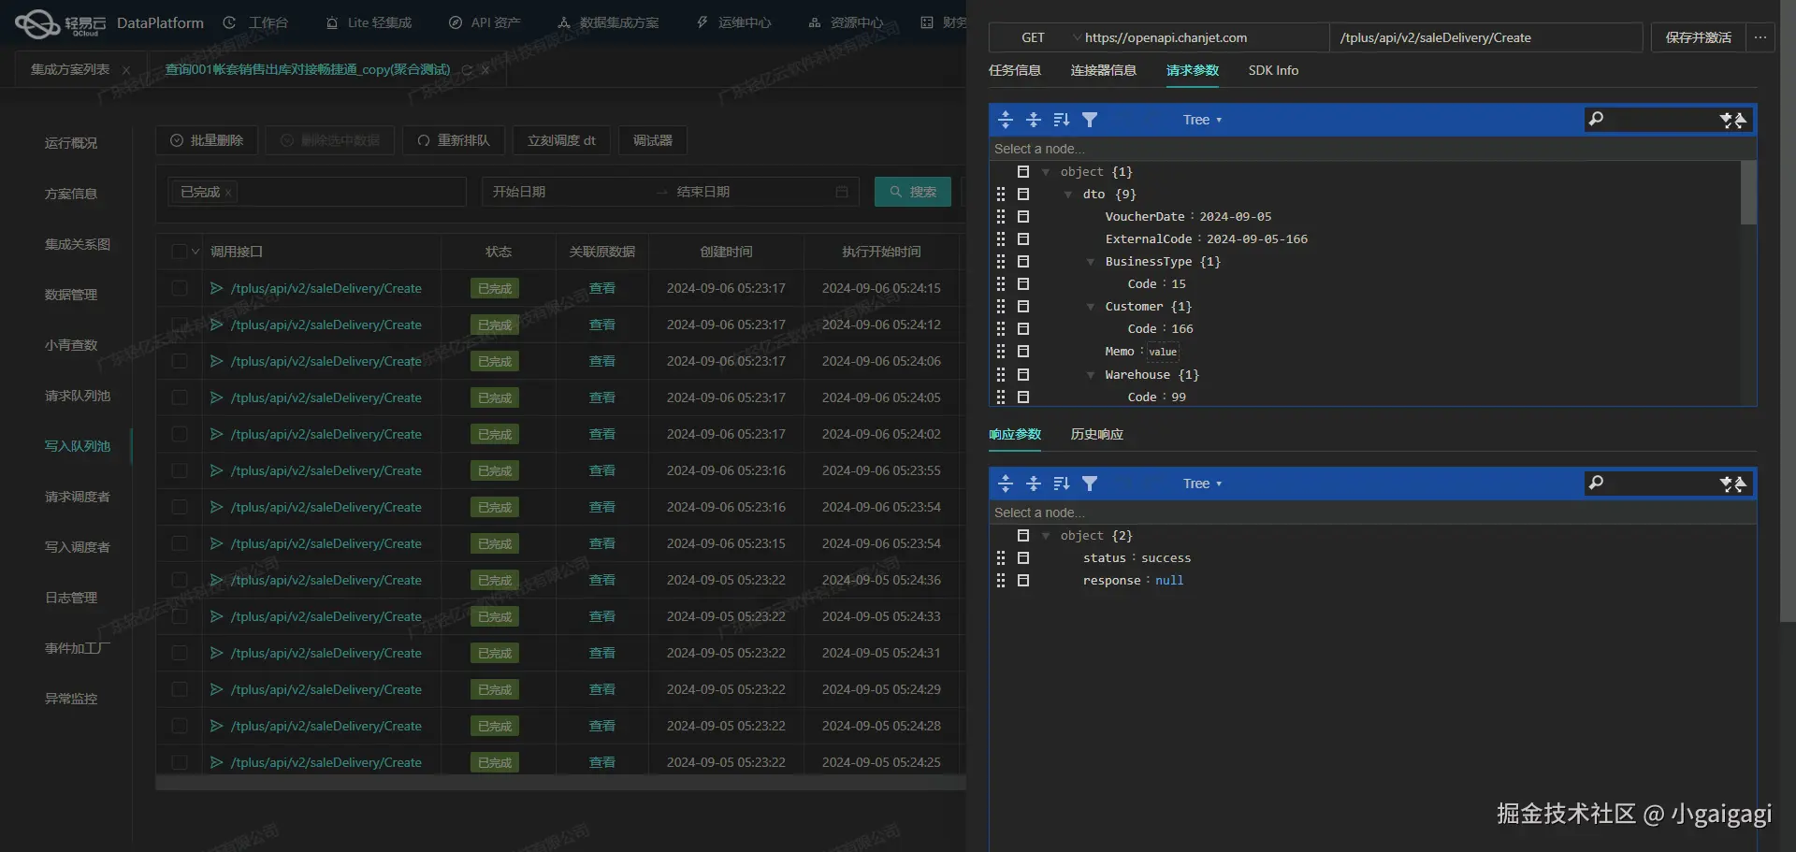Open action menu for VoucherDate node

coord(1023,217)
